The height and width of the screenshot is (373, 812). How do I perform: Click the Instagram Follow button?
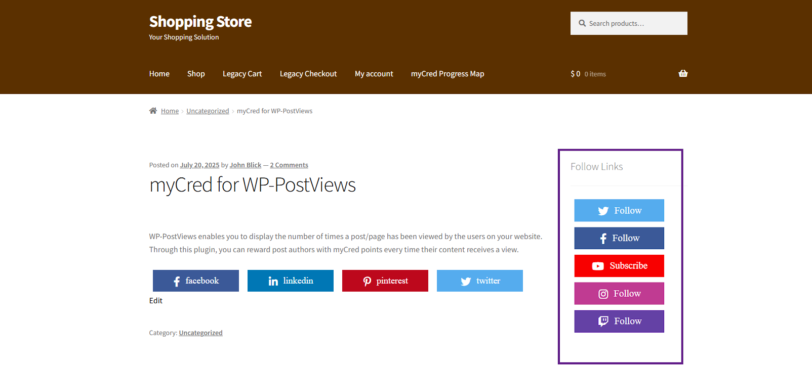[619, 294]
